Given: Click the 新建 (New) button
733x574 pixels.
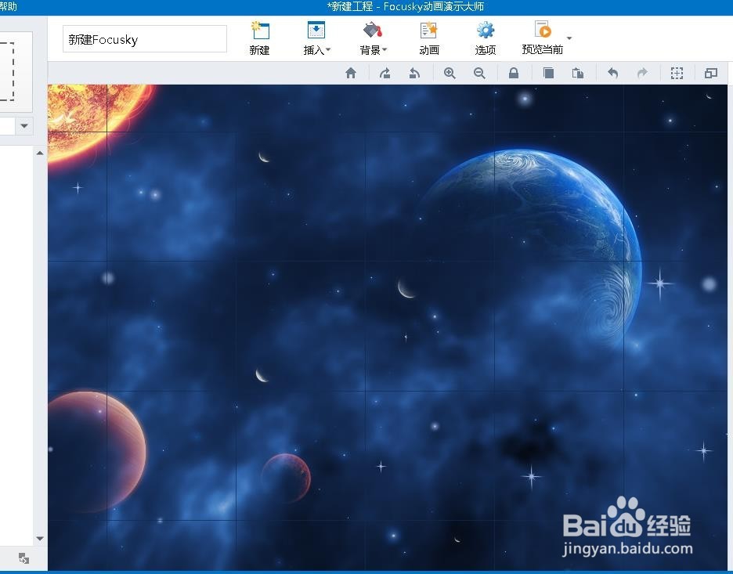Looking at the screenshot, I should [x=259, y=38].
